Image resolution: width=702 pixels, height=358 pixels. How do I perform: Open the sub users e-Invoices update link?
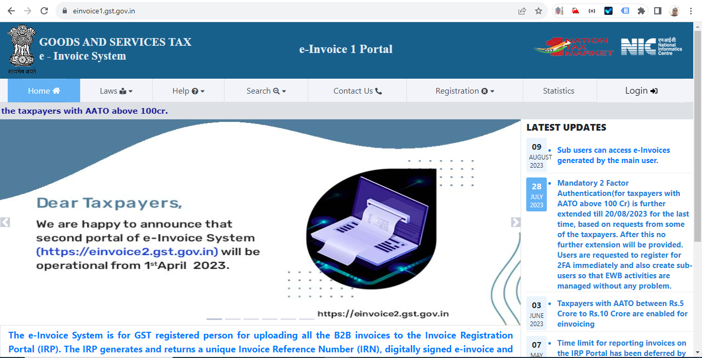pos(613,155)
